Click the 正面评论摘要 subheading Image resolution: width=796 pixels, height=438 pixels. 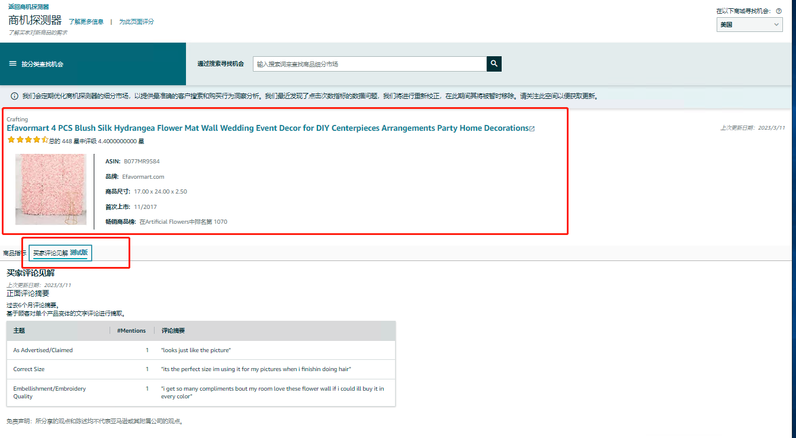(x=28, y=293)
